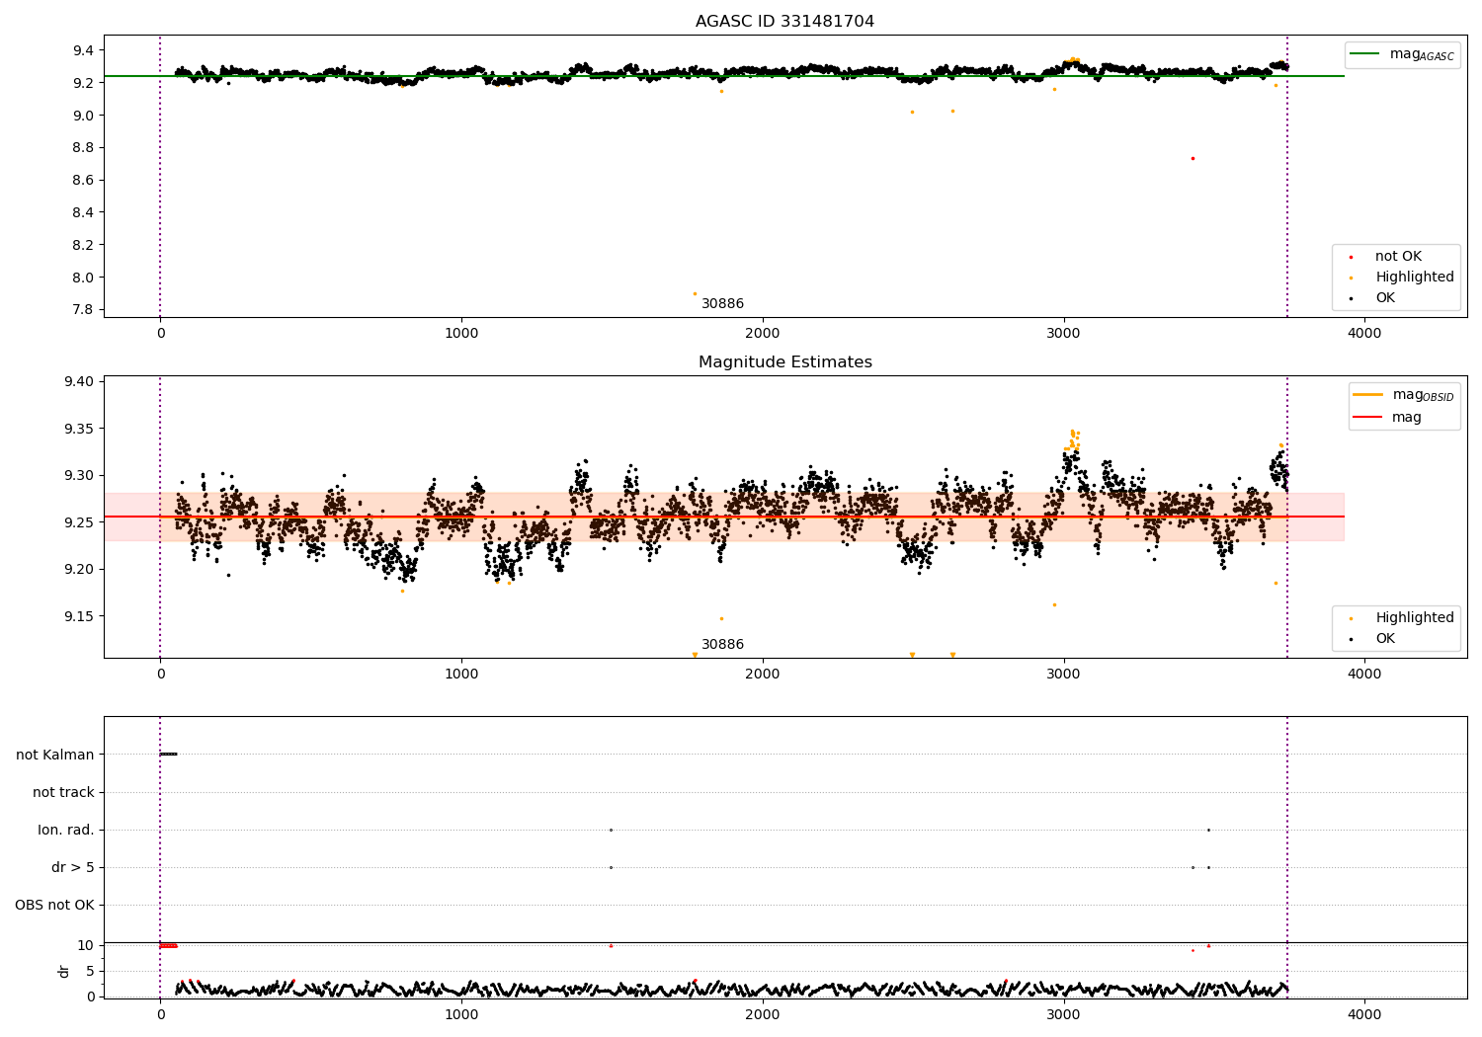This screenshot has height=1037, width=1482.
Task: Click the 30886 annotation in Magnitude Estimates plot
Action: coord(722,645)
